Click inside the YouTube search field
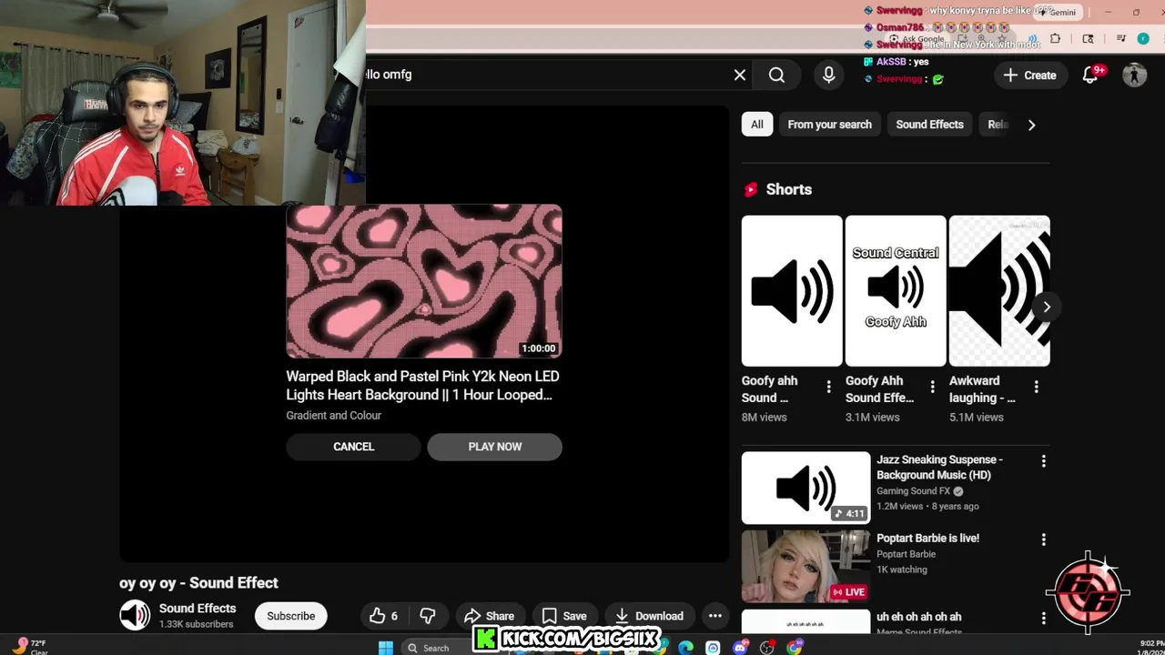This screenshot has height=655, width=1165. coord(546,76)
